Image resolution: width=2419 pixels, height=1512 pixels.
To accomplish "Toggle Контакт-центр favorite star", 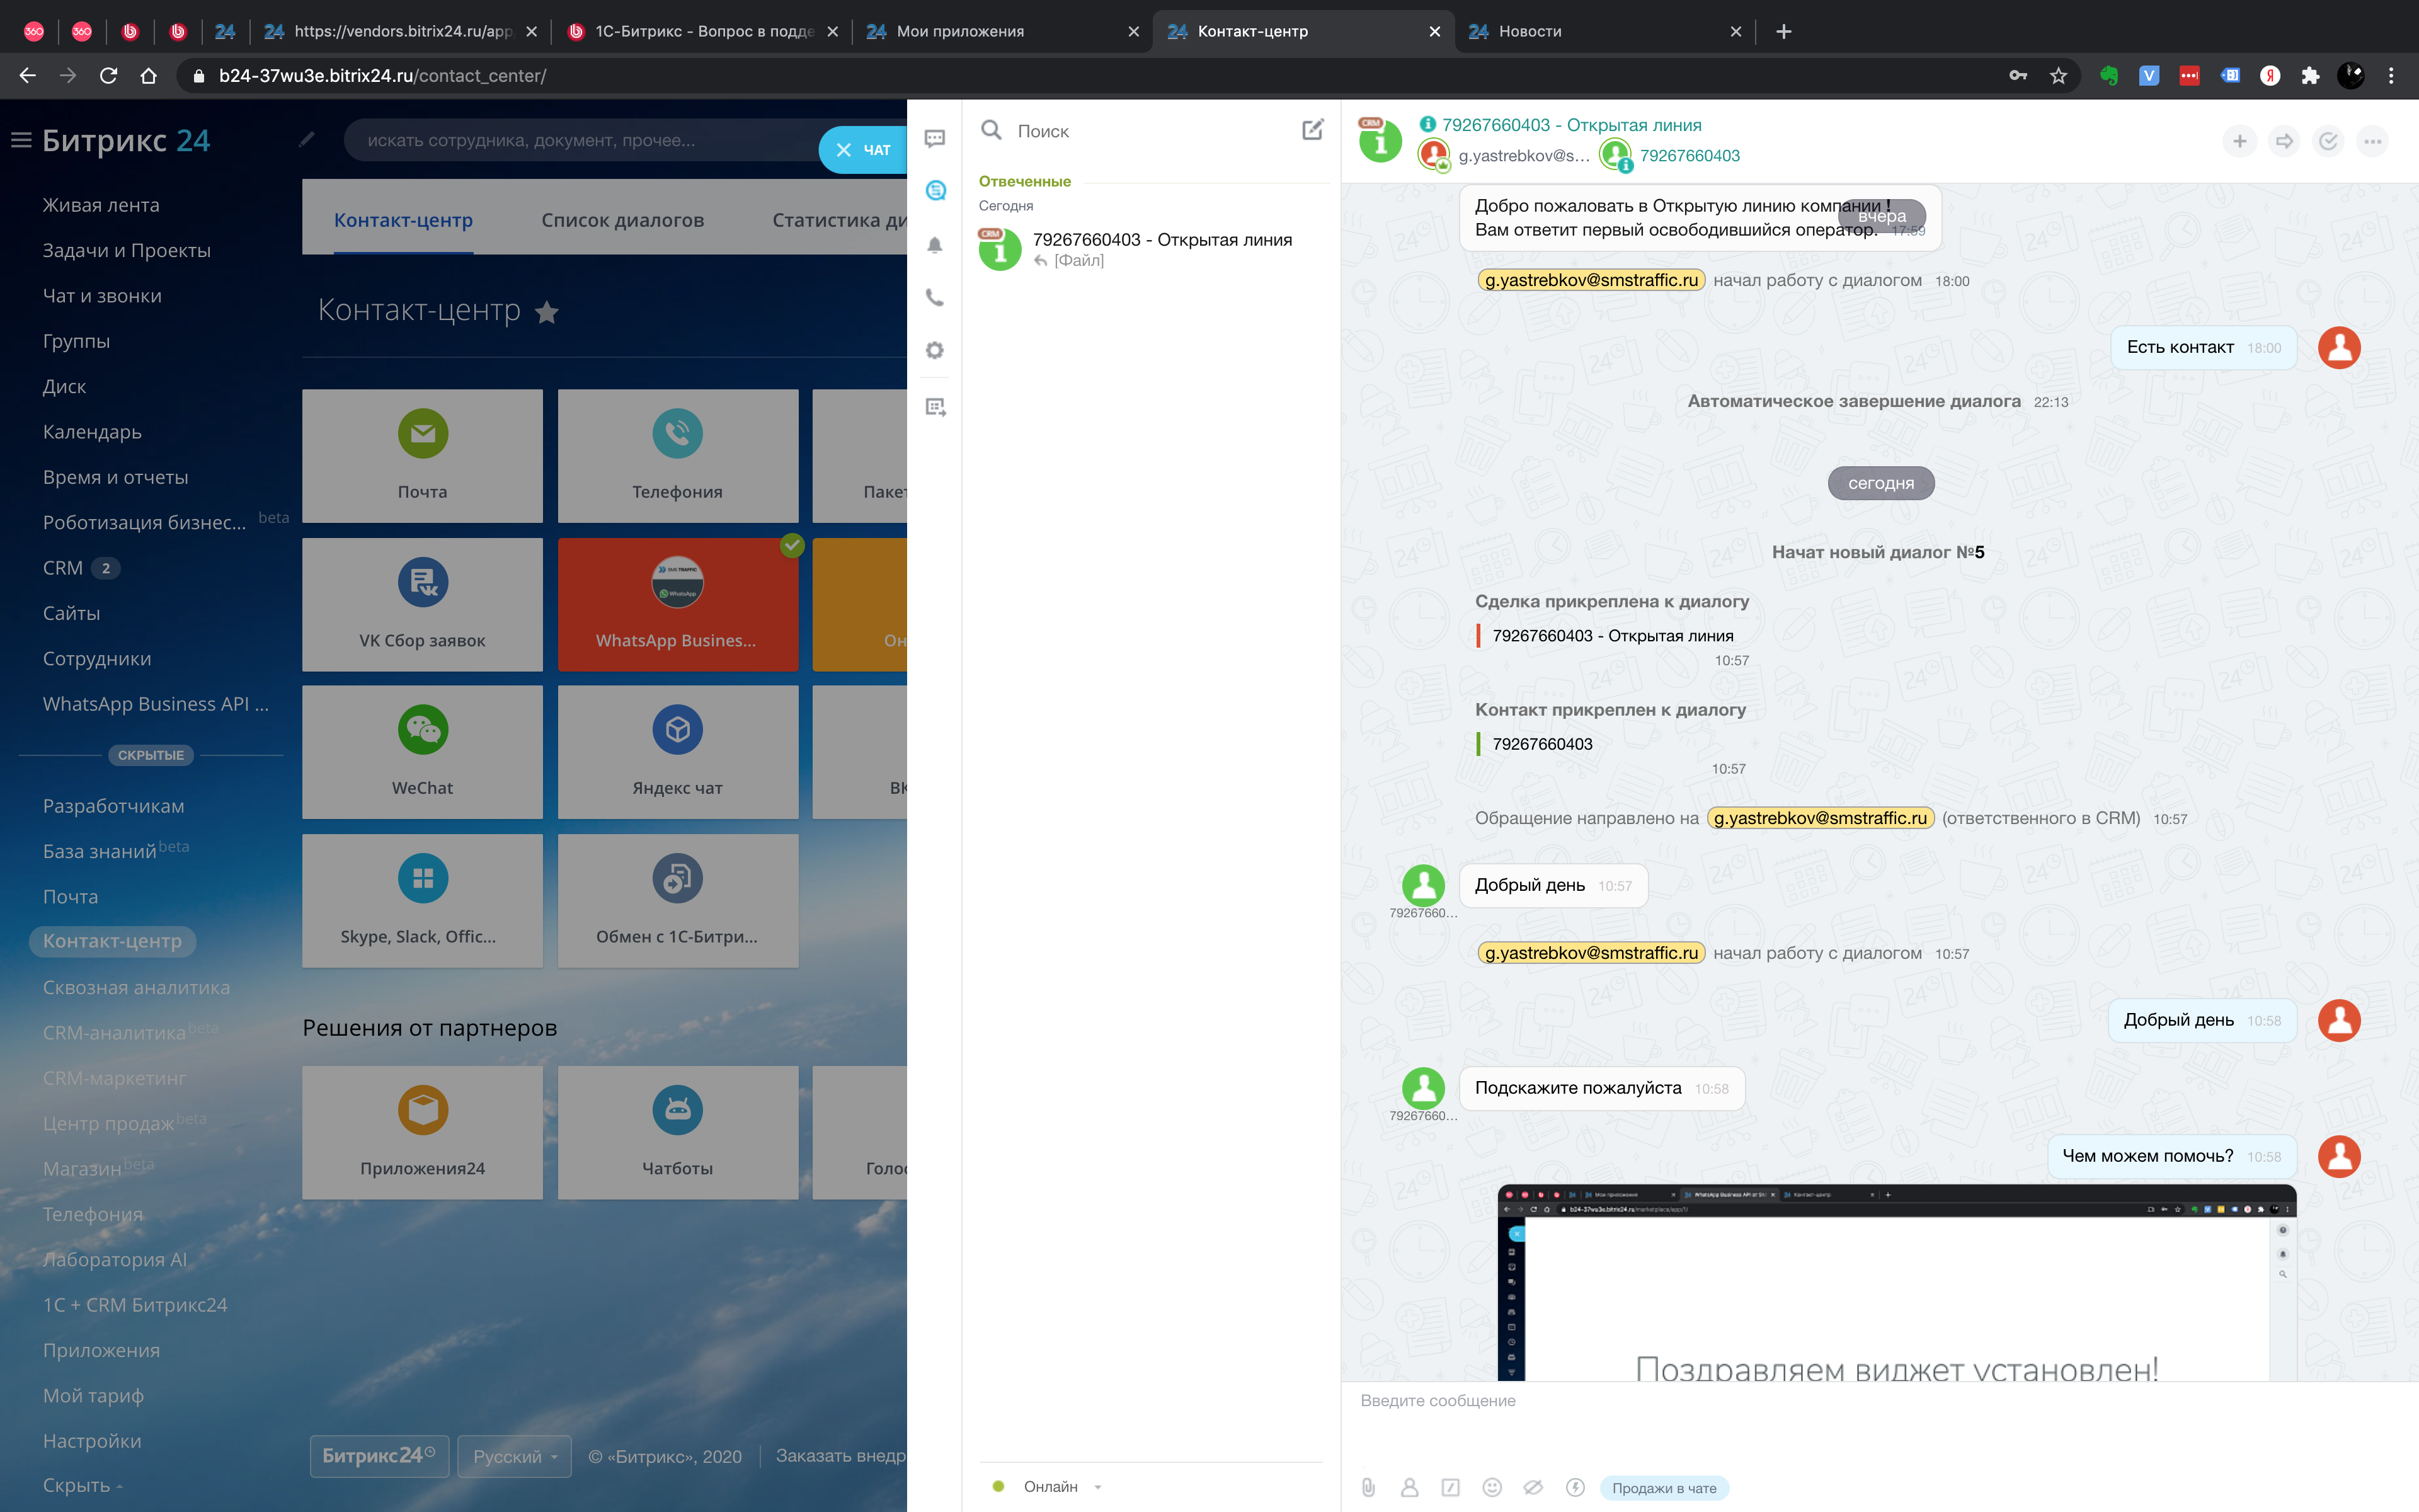I will coord(547,312).
